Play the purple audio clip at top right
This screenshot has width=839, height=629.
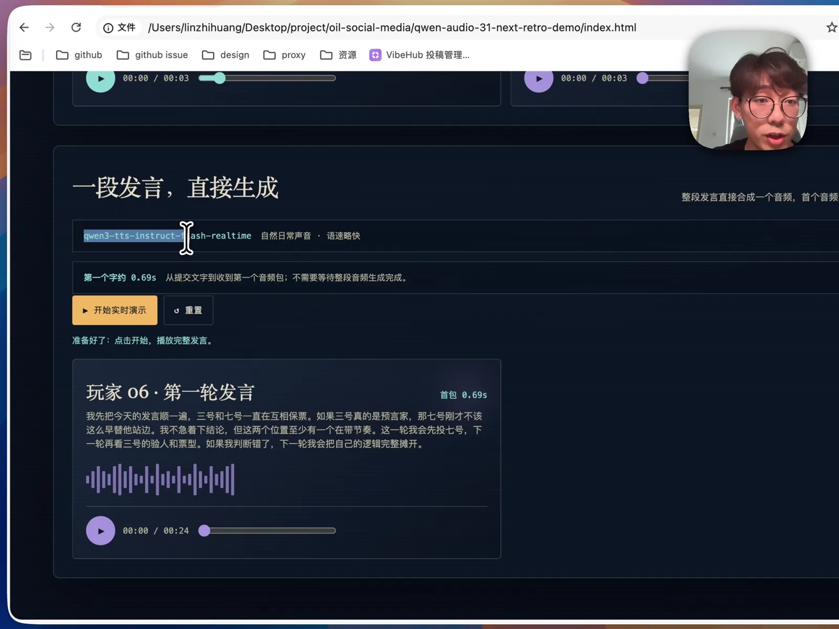click(x=539, y=79)
